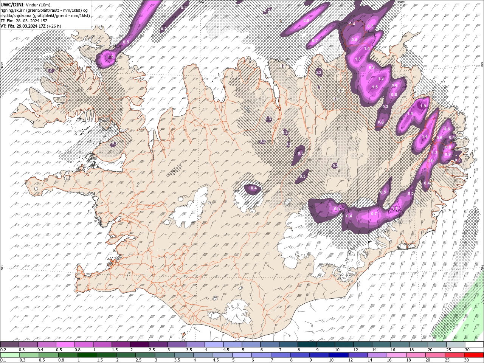Select the bright red lower-row swatch labeled 30

[x=474, y=355]
